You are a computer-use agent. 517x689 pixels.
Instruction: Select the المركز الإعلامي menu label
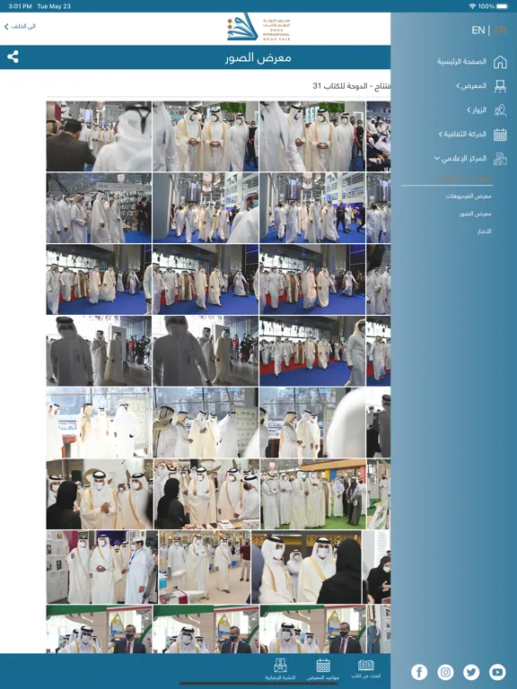(x=464, y=158)
